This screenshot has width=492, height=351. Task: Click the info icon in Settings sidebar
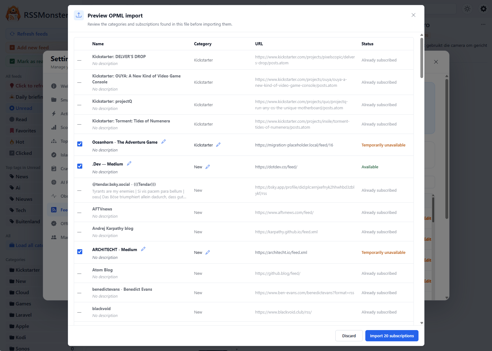[54, 86]
